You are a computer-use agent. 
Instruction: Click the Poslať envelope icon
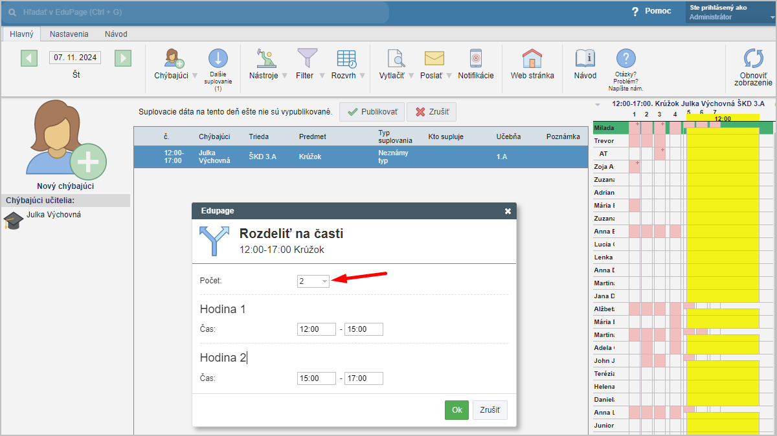tap(434, 58)
